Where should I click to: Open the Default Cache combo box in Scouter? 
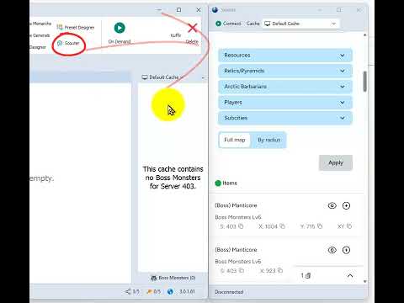pos(300,24)
